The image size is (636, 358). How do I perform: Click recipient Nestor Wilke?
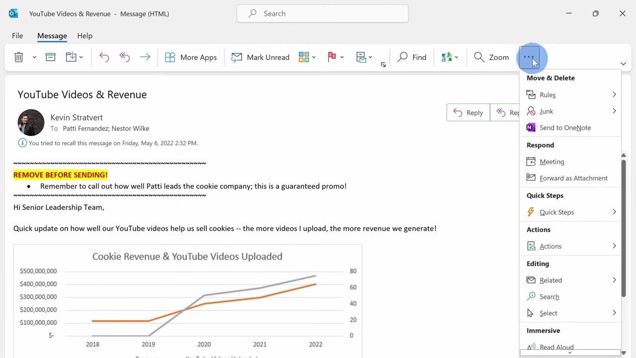(x=130, y=128)
